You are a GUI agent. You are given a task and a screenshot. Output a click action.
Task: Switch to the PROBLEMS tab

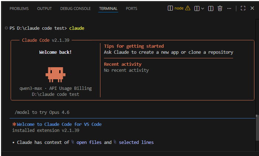tap(19, 8)
